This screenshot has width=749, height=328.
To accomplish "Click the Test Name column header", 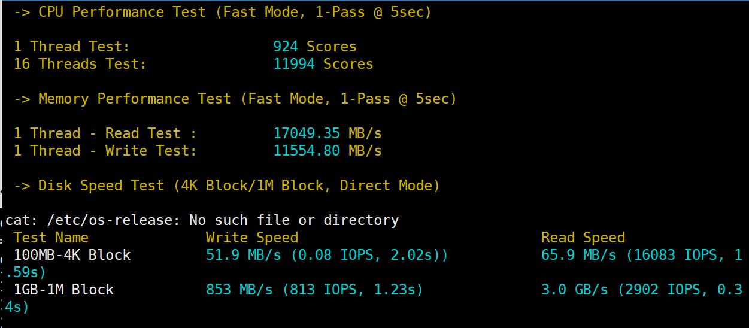I will click(x=51, y=238).
